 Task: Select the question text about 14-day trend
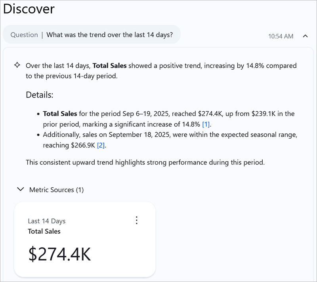pyautogui.click(x=109, y=34)
